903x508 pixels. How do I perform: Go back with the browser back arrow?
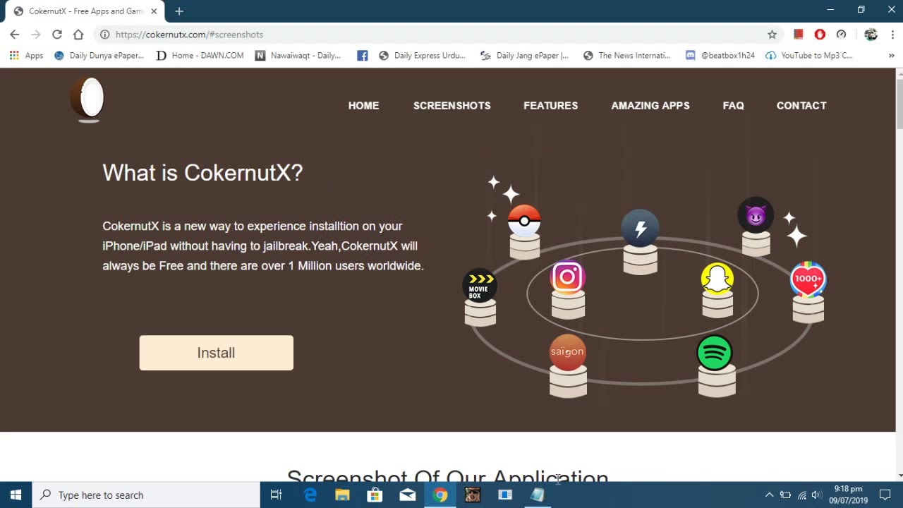point(14,34)
